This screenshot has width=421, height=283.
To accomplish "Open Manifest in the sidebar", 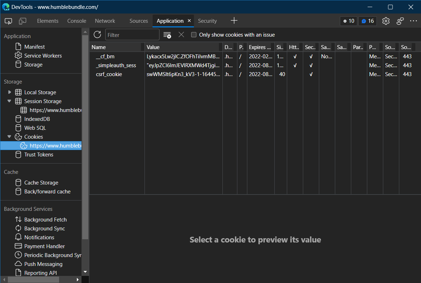I will [x=35, y=47].
